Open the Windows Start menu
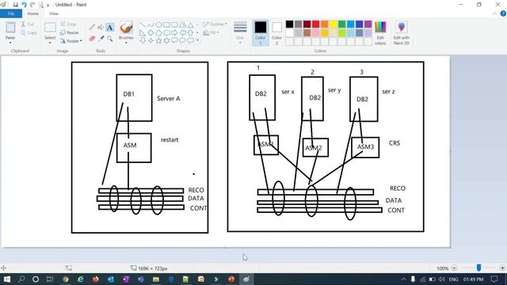Image resolution: width=507 pixels, height=285 pixels. click(x=6, y=279)
